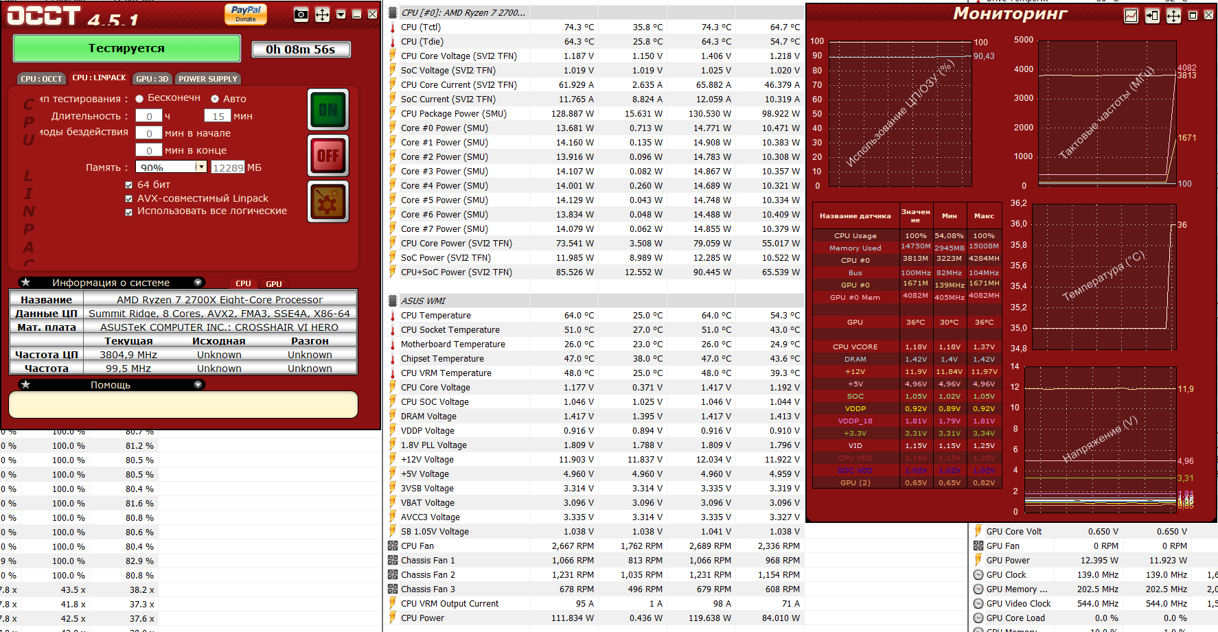The width and height of the screenshot is (1218, 632).
Task: Click the star icon beside Информация о системе
Action: (25, 282)
